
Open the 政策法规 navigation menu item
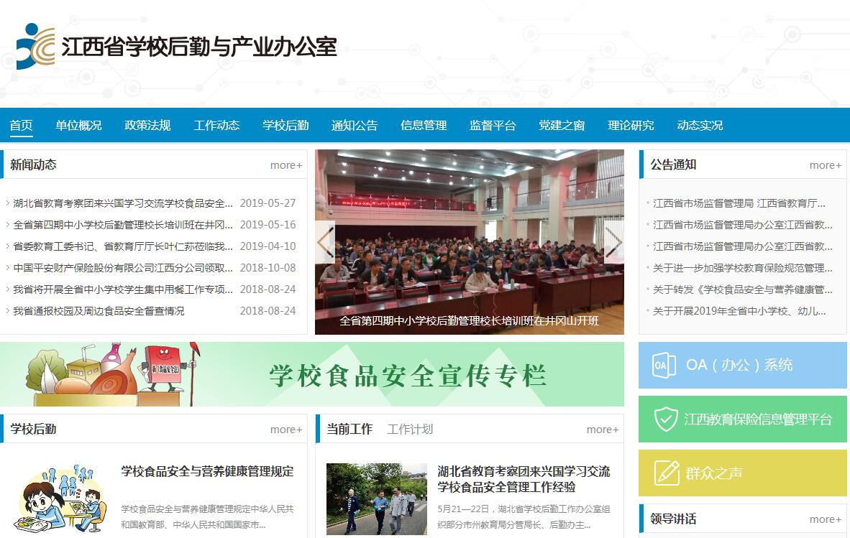point(147,125)
